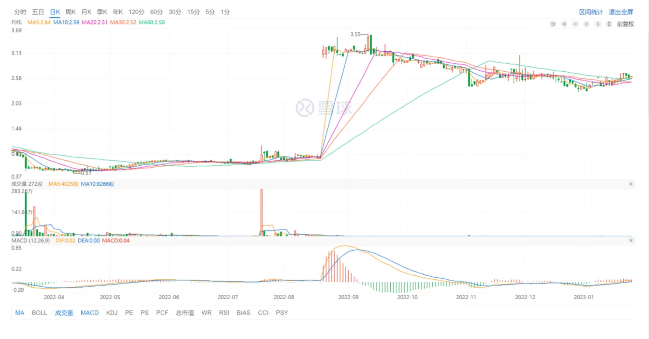
Task: Click the 区间统计 link
Action: click(x=591, y=12)
